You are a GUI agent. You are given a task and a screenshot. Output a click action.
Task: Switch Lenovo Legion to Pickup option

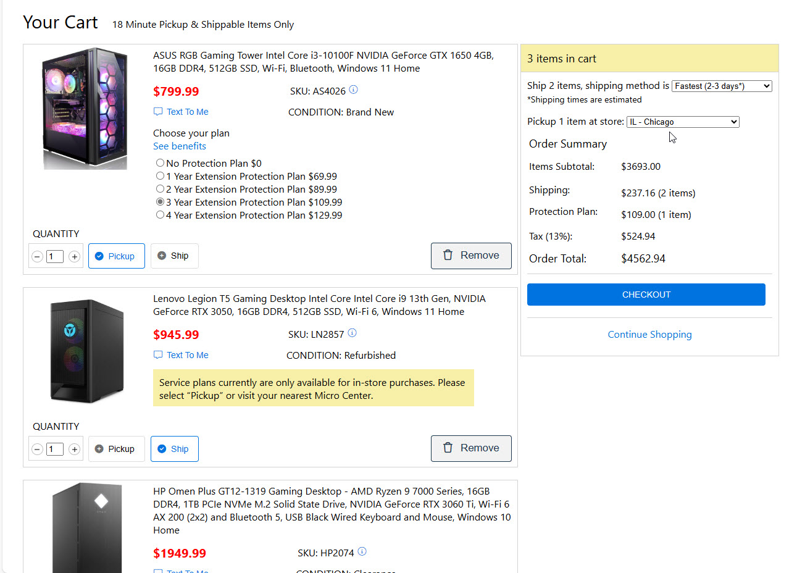pyautogui.click(x=115, y=449)
